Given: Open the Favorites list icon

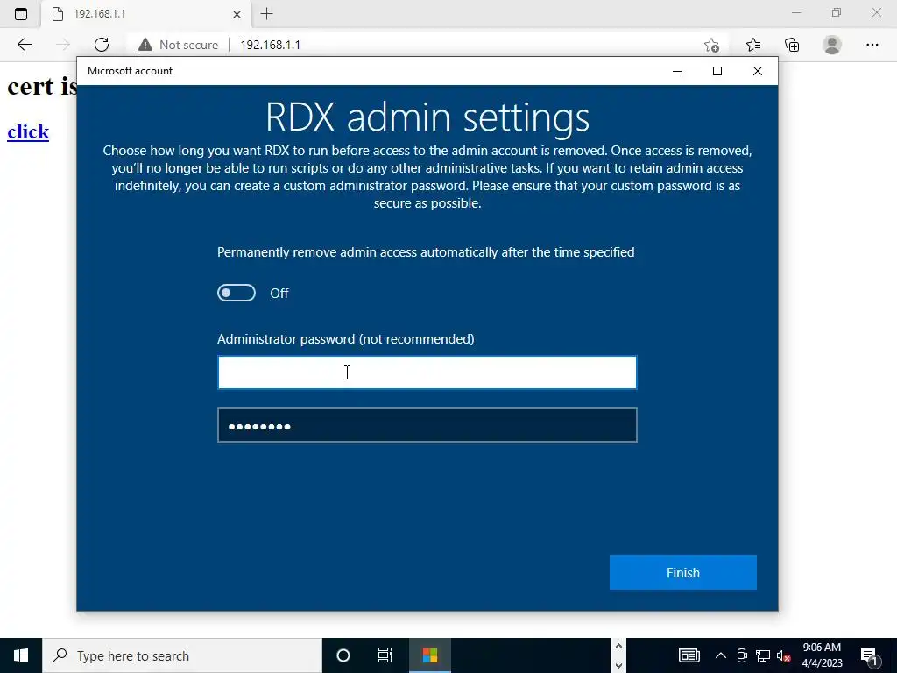Looking at the screenshot, I should 752,45.
